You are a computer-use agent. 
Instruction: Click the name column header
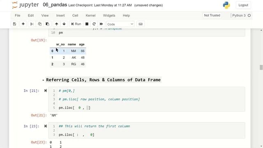coord(72,44)
